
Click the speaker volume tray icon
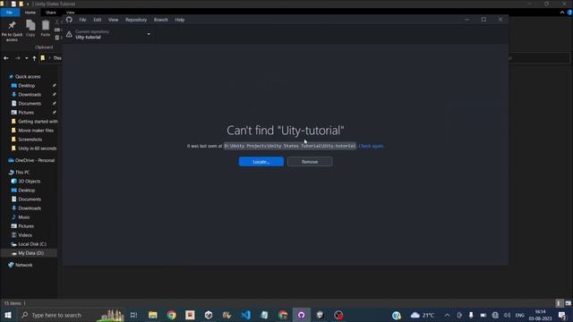click(507, 315)
